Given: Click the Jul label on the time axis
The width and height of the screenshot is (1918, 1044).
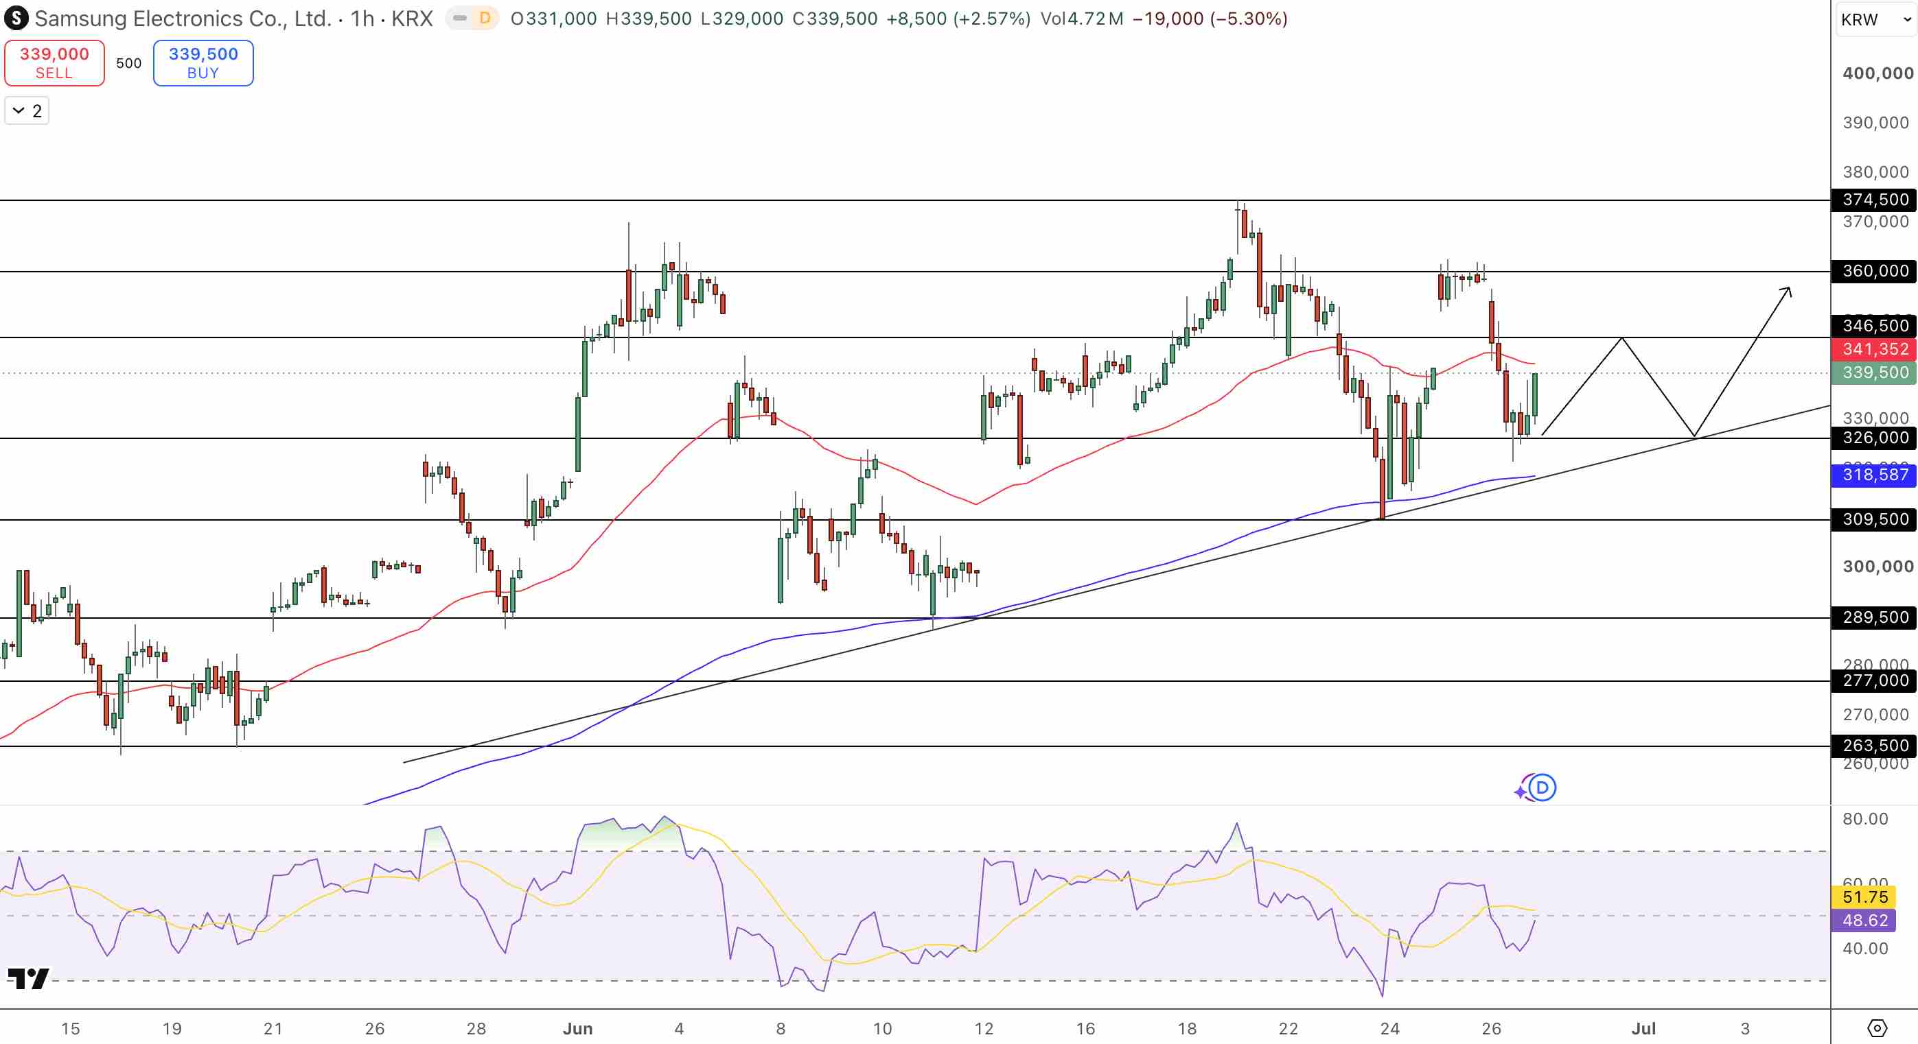Looking at the screenshot, I should (x=1643, y=1029).
